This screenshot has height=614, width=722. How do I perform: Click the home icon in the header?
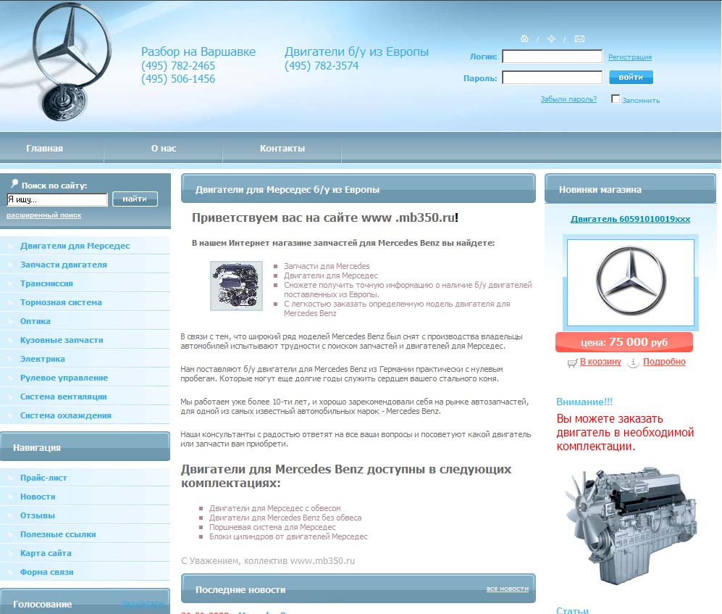524,38
